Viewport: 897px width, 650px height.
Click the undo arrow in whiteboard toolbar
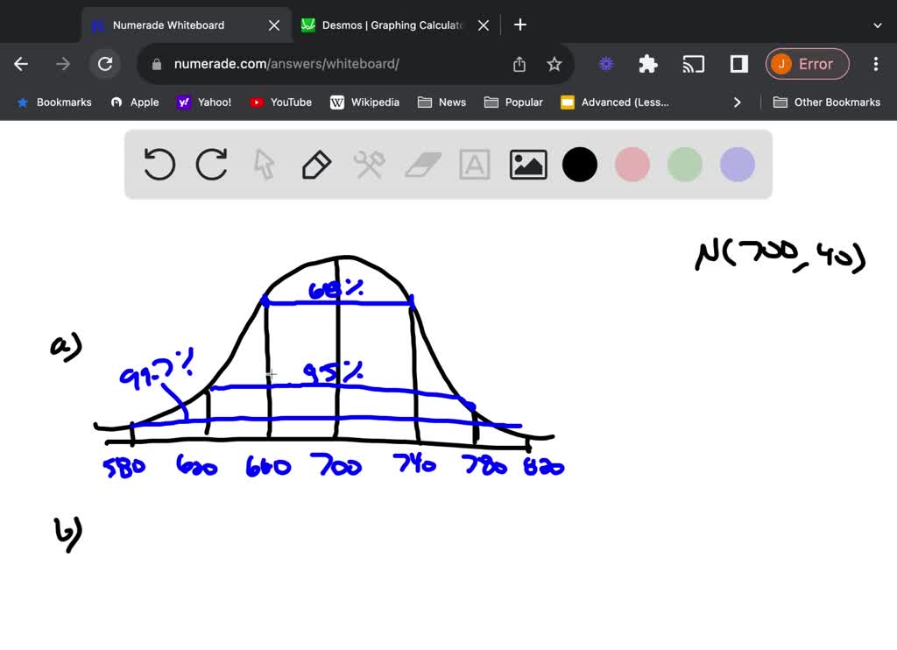159,165
